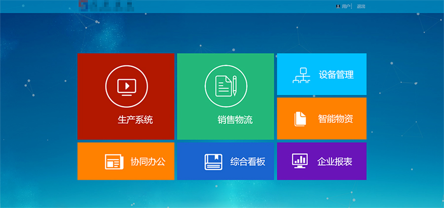Click the bar chart monitor icon for 企业报表

300,161
